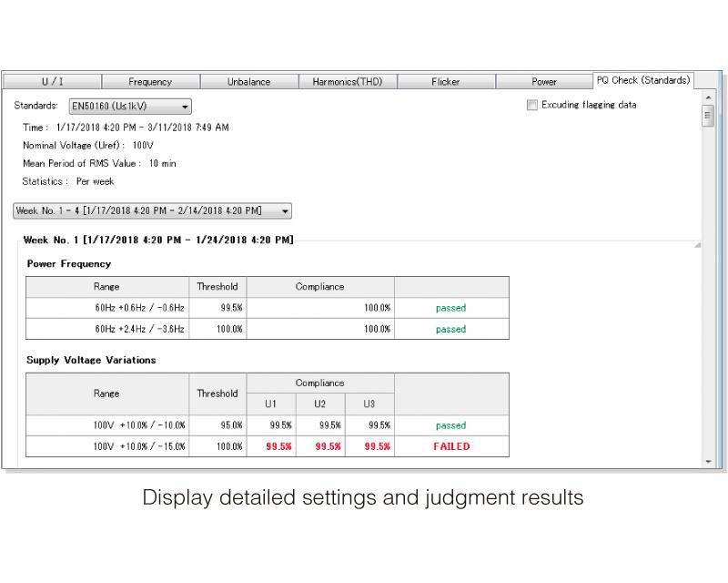The image size is (728, 583).
Task: Click the Standards dropdown arrow
Action: click(x=185, y=107)
